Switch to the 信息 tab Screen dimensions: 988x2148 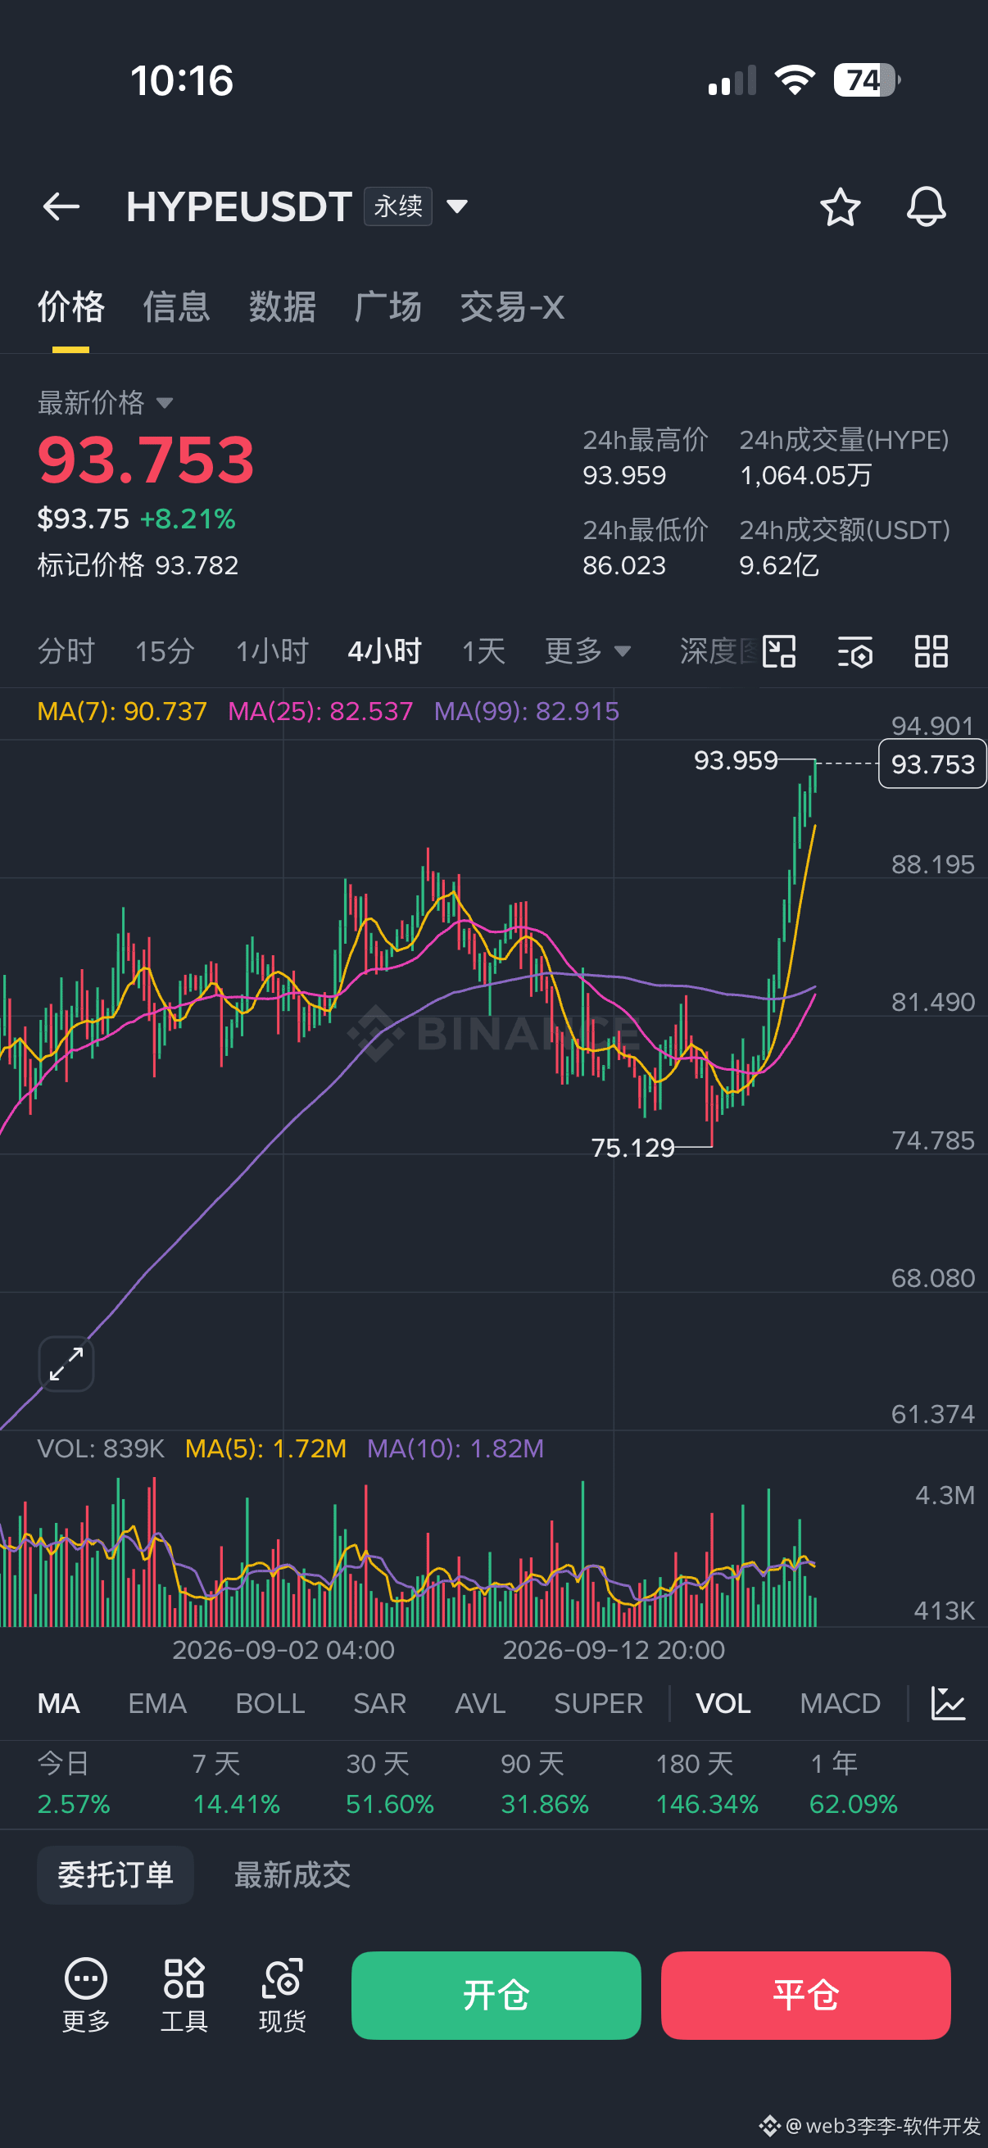coord(176,307)
